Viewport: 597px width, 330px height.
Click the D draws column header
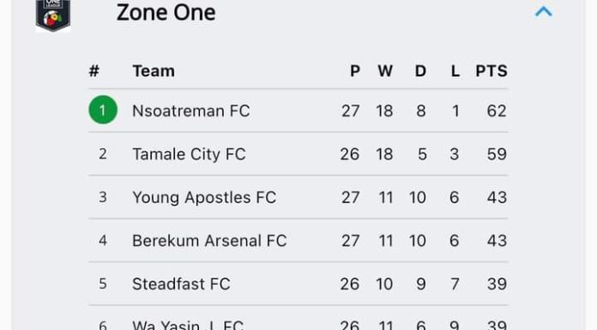click(x=420, y=71)
